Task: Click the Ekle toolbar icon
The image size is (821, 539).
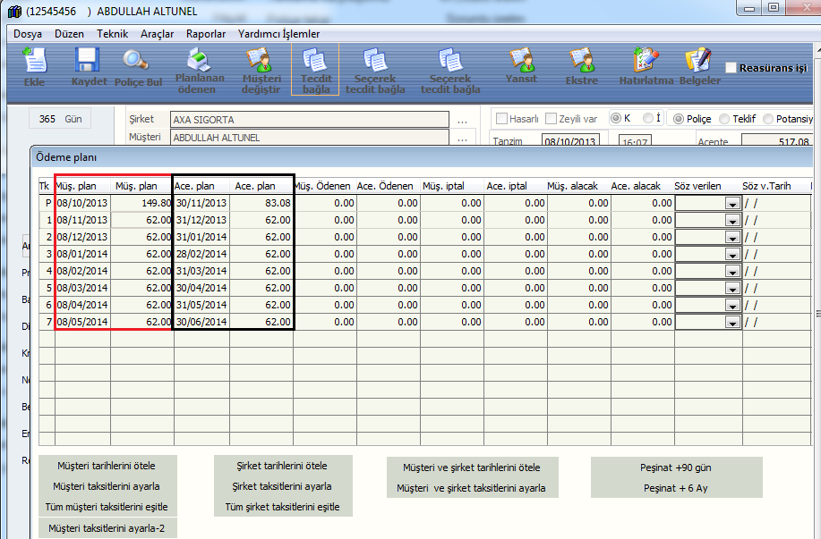Action: 34,65
